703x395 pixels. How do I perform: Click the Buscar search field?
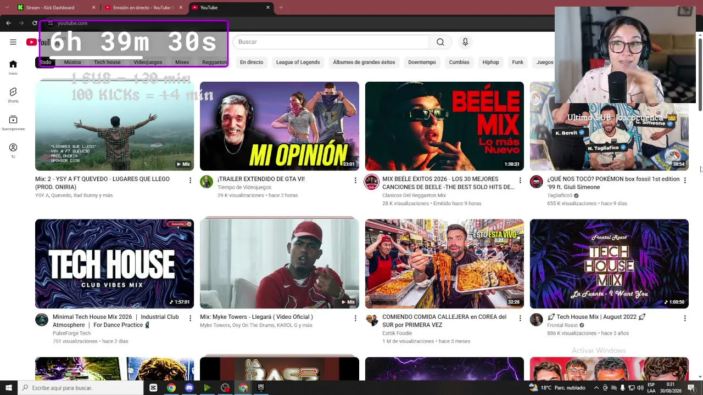coord(331,42)
